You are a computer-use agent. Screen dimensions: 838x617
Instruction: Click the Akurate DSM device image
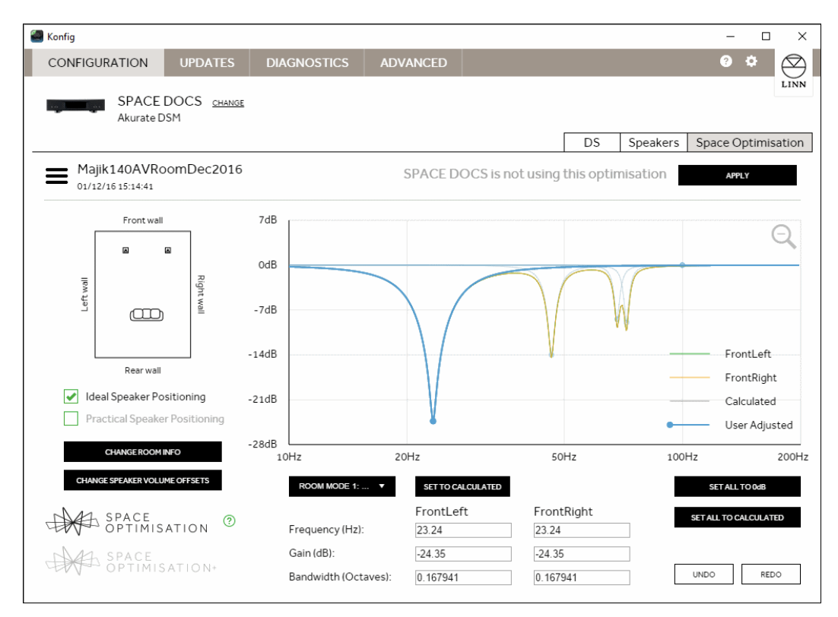75,106
